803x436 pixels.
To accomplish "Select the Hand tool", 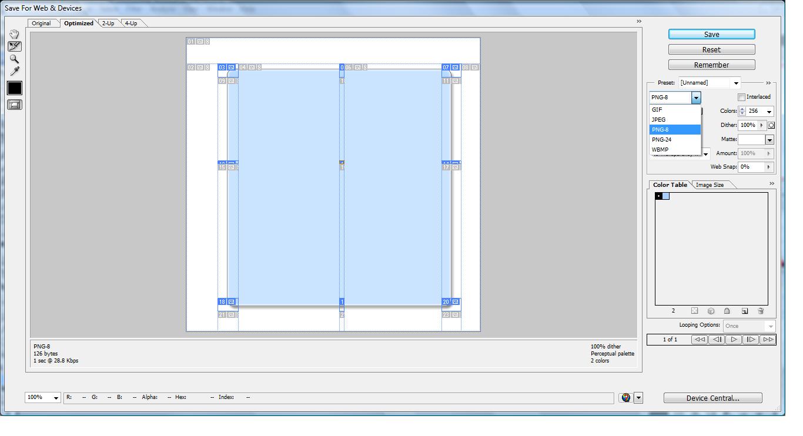I will (14, 33).
